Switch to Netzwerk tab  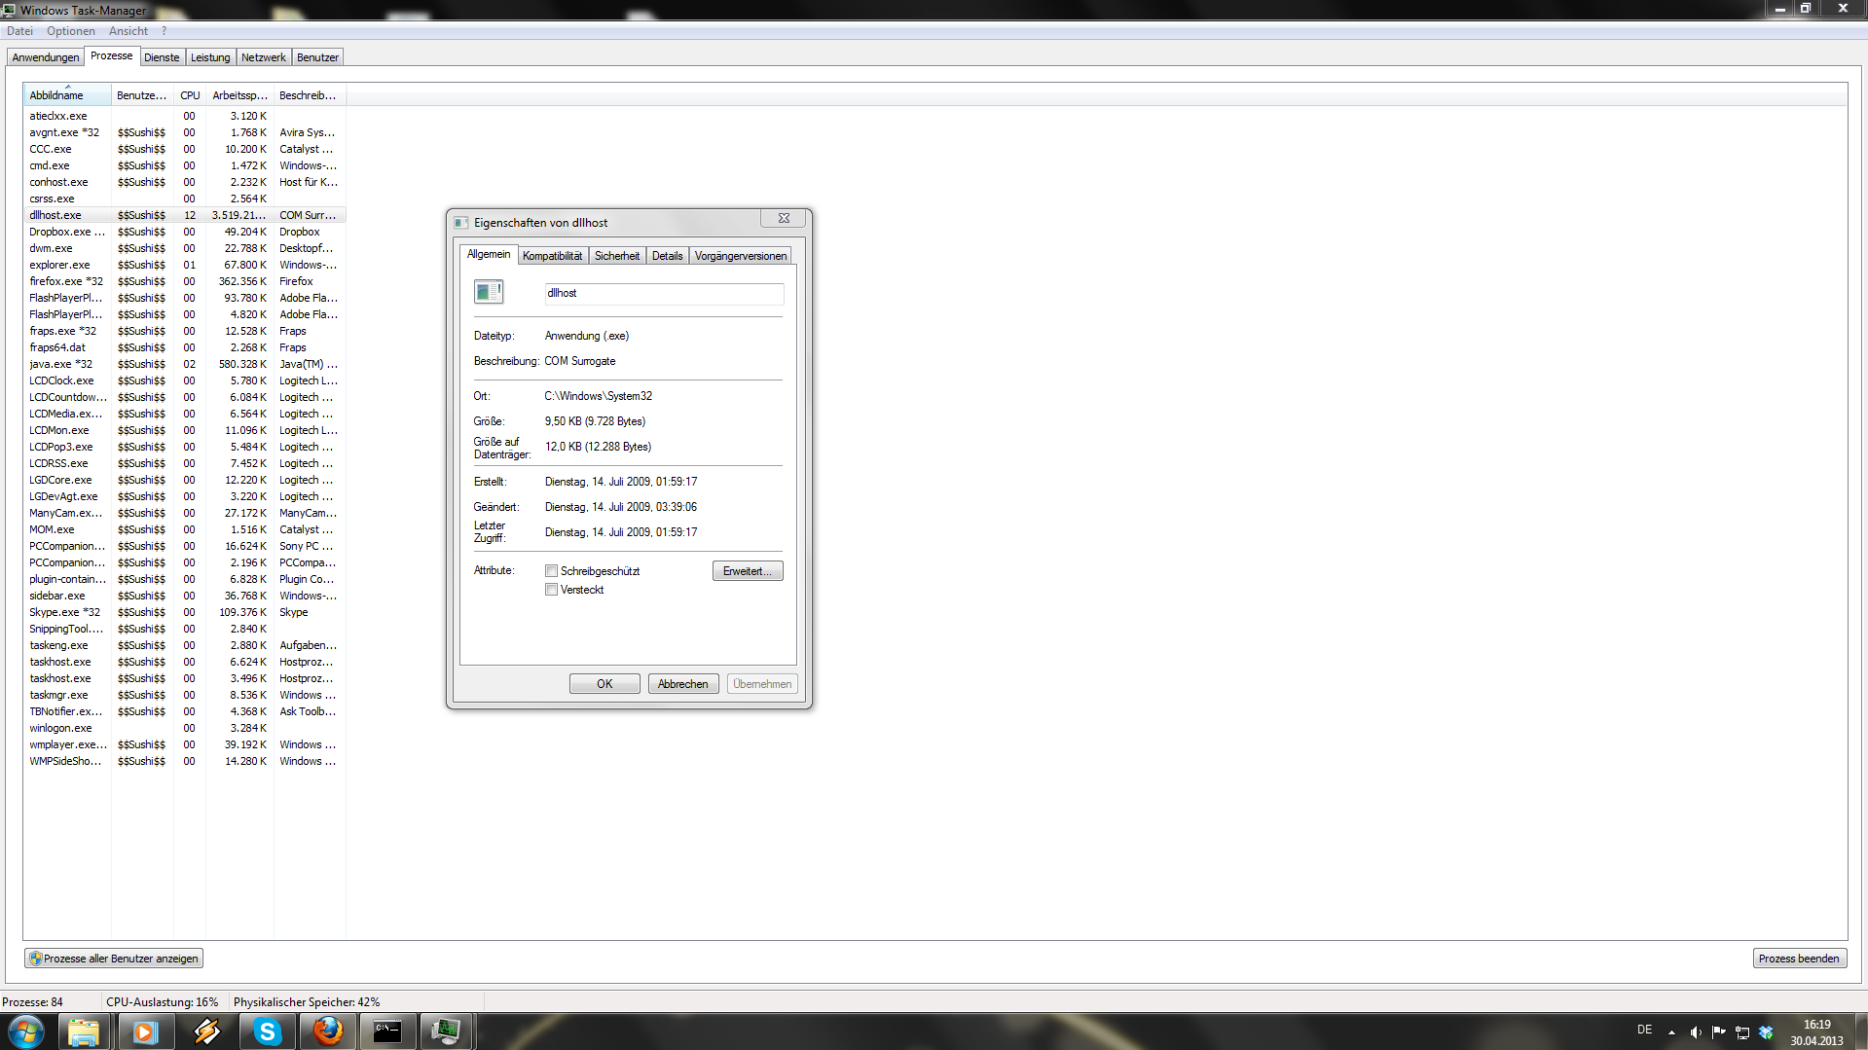(264, 57)
